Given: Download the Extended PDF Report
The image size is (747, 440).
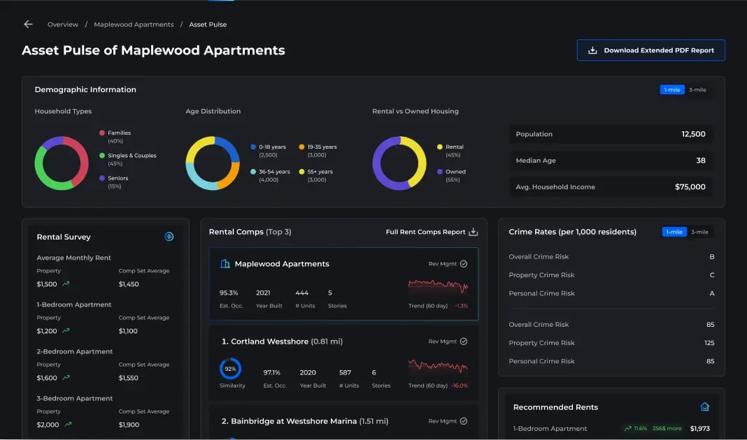Looking at the screenshot, I should pyautogui.click(x=650, y=50).
